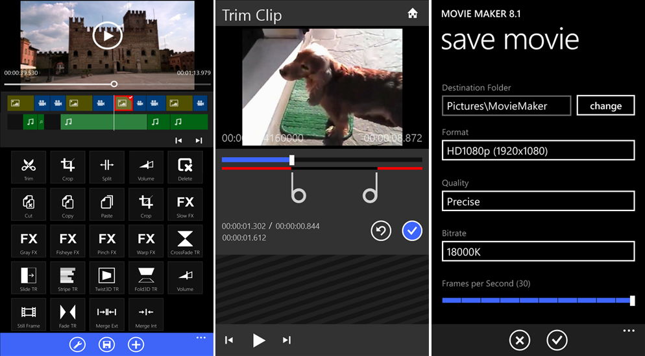Image resolution: width=645 pixels, height=356 pixels.
Task: Delete the selected clip with Delete tool
Action: click(x=185, y=167)
